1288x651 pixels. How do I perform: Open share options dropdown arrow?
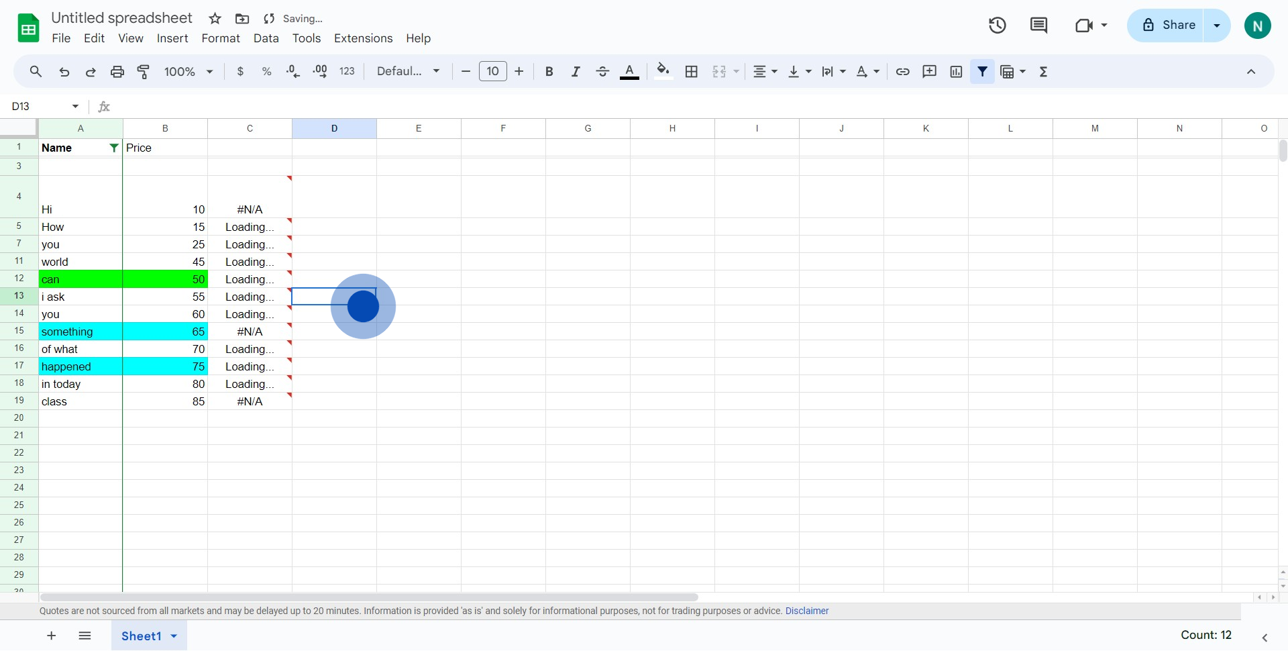pos(1217,26)
